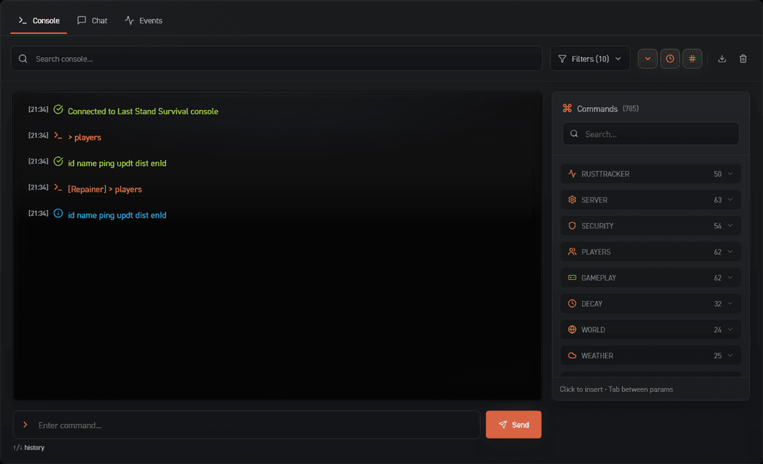Click the Enter command input field
763x464 pixels.
point(247,425)
